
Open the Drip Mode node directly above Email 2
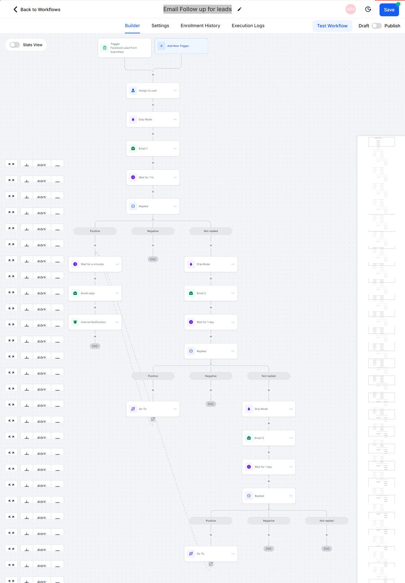tap(211, 264)
